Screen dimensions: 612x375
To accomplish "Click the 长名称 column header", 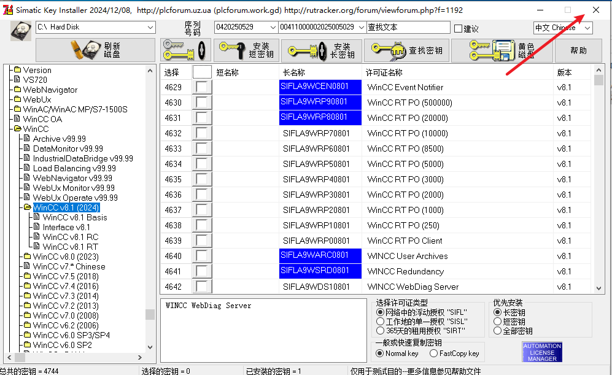I will 294,72.
